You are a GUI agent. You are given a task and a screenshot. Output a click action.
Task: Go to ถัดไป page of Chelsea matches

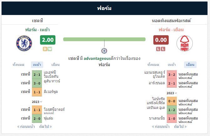(45, 127)
